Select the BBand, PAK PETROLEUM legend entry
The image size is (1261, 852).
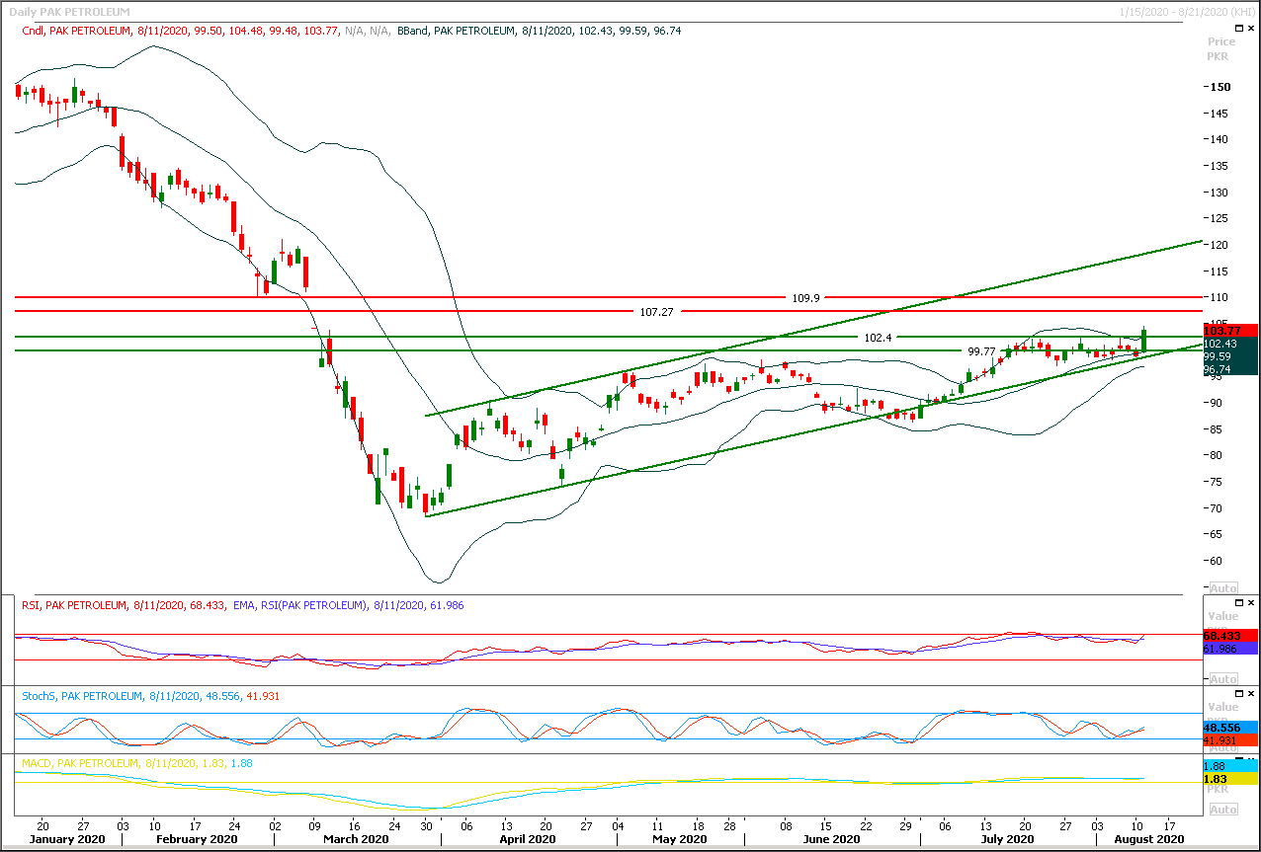pos(540,31)
